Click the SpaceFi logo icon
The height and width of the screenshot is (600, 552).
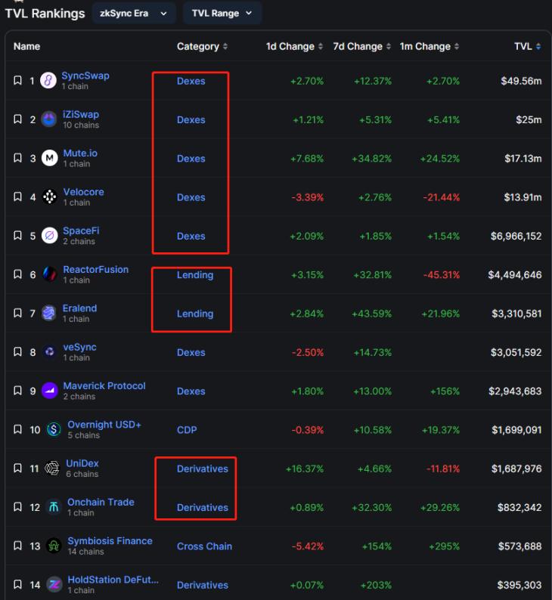pos(49,236)
